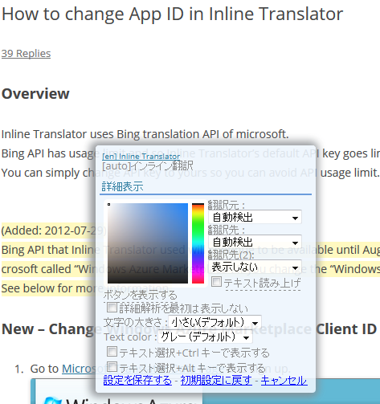Open the 39 Replies link
The width and height of the screenshot is (380, 404).
click(26, 53)
